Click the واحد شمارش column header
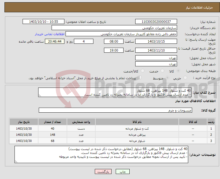Viewport: 220px width, 179px height. 81,122
